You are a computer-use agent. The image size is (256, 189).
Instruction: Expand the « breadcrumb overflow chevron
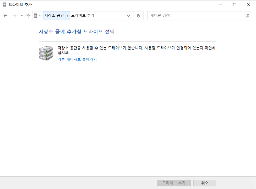tap(40, 16)
